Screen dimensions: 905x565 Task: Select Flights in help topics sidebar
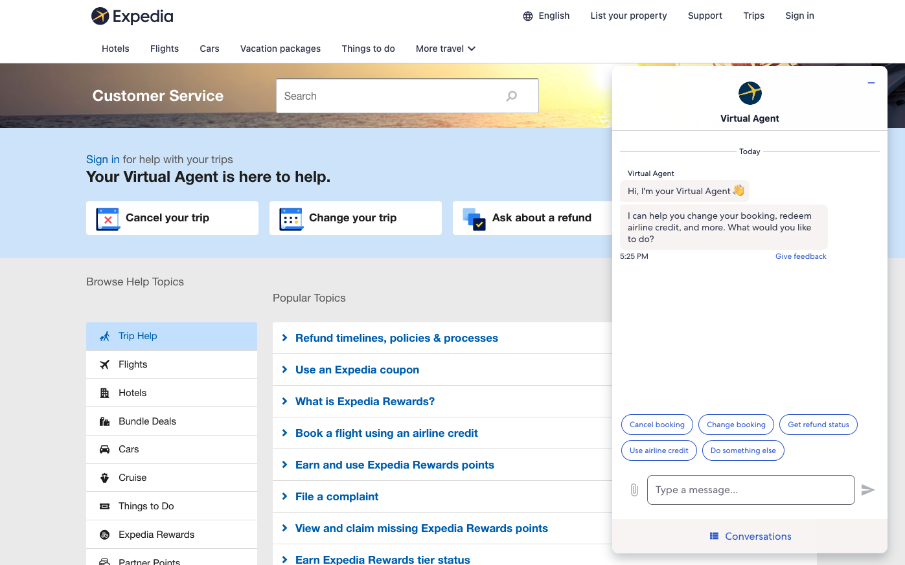[172, 364]
